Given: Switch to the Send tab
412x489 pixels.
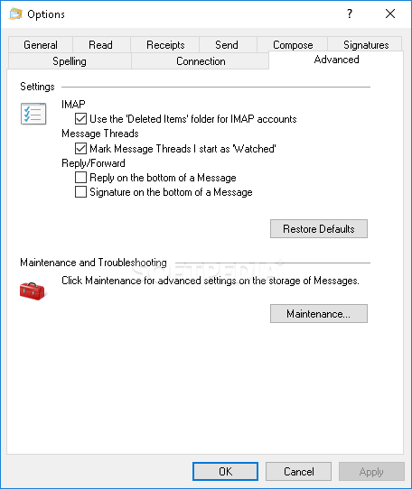Looking at the screenshot, I should [227, 45].
